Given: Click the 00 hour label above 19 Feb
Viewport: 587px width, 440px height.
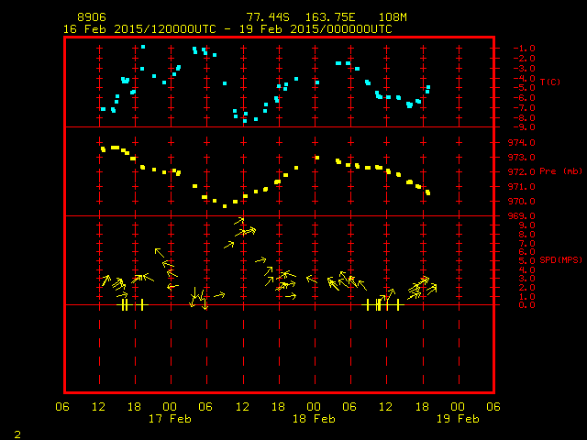Looking at the screenshot, I should click(x=458, y=407).
